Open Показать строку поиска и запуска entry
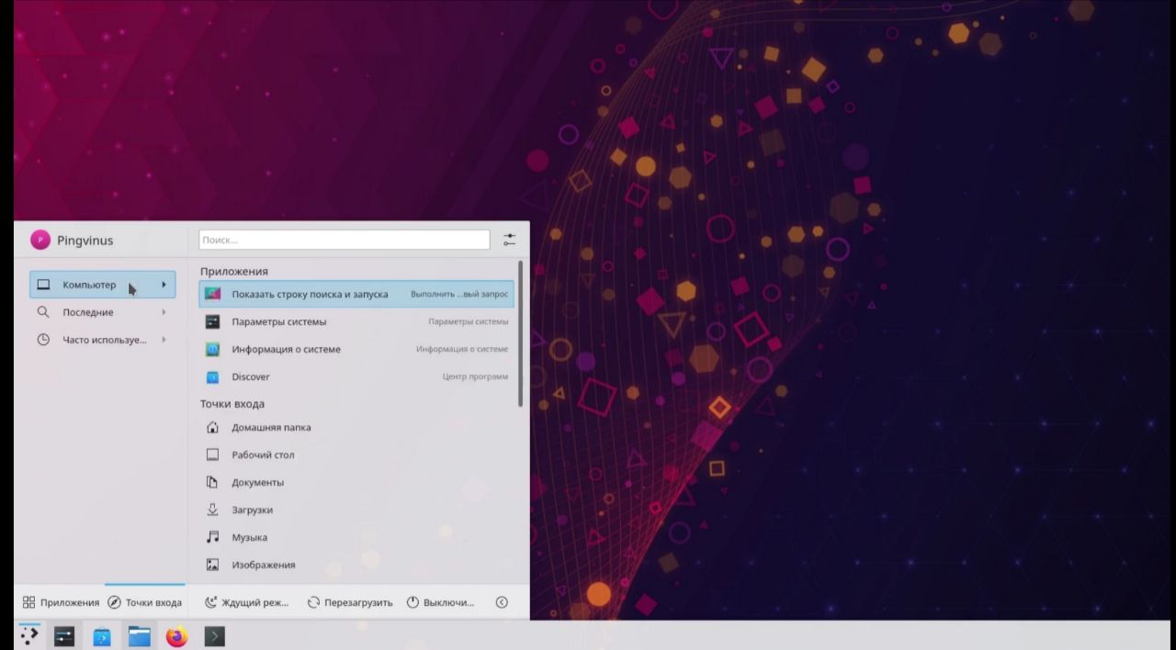Image resolution: width=1176 pixels, height=650 pixels. (x=356, y=295)
